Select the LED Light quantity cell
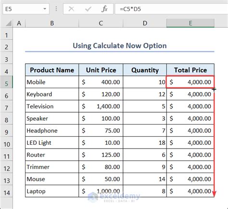 click(145, 143)
